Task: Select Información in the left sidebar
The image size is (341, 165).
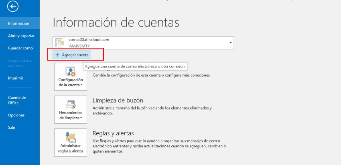Action: coord(18,23)
